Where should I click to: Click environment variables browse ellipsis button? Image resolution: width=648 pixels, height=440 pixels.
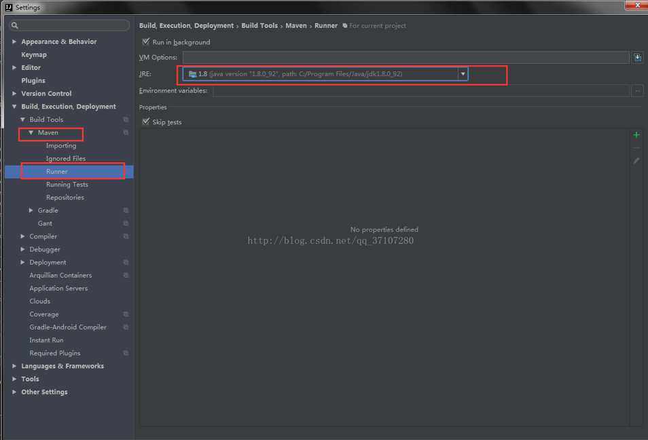tap(637, 90)
